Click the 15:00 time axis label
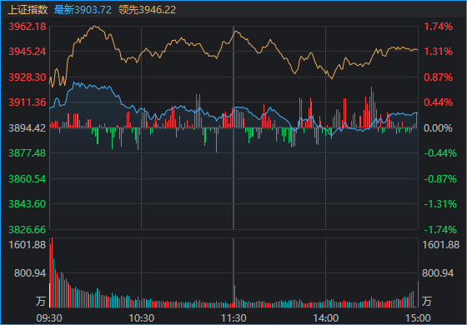Image resolution: width=467 pixels, height=325 pixels. 418,318
